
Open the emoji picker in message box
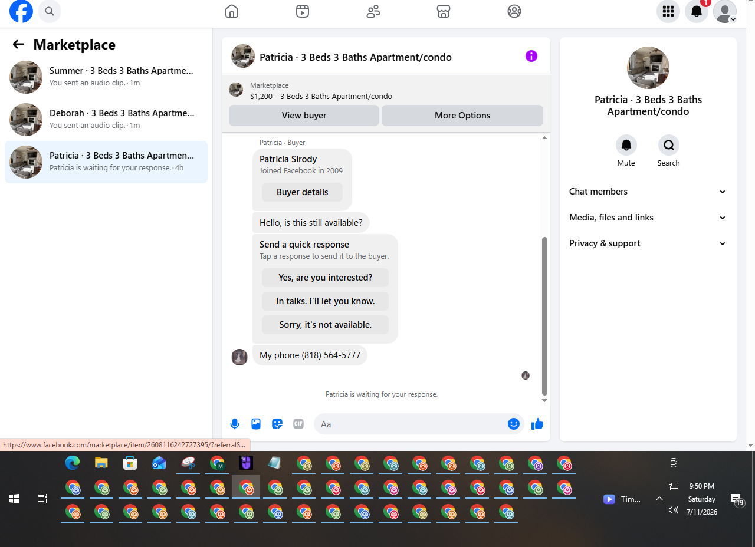point(514,424)
